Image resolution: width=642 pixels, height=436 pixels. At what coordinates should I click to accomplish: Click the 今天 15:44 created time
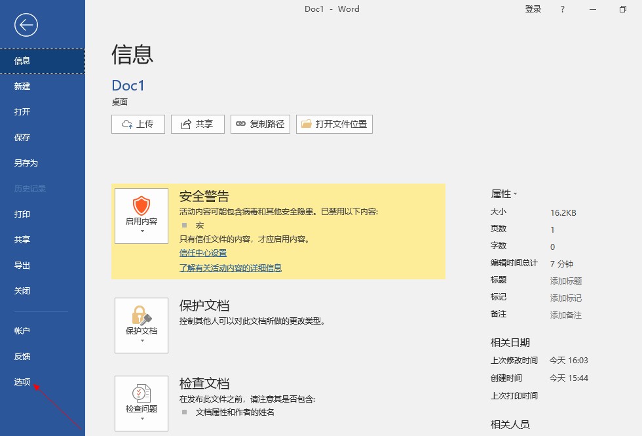[569, 378]
